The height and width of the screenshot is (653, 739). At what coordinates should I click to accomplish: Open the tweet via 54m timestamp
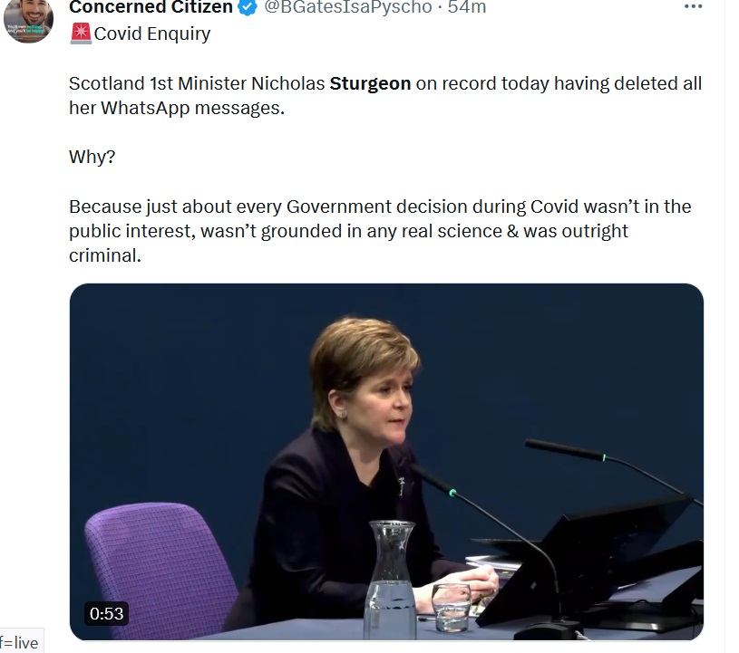pos(467,7)
